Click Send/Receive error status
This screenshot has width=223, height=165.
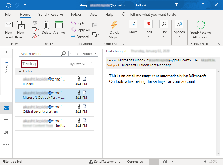pos(105,162)
